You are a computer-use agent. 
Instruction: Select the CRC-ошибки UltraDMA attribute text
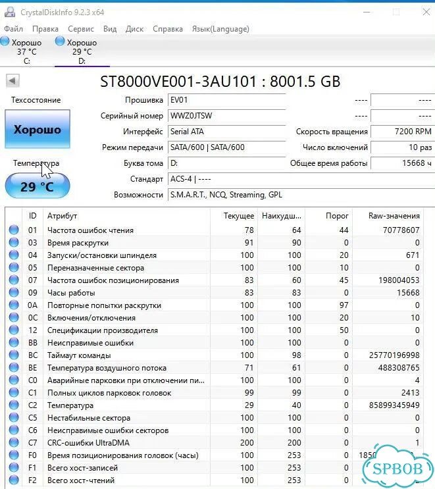(x=88, y=443)
